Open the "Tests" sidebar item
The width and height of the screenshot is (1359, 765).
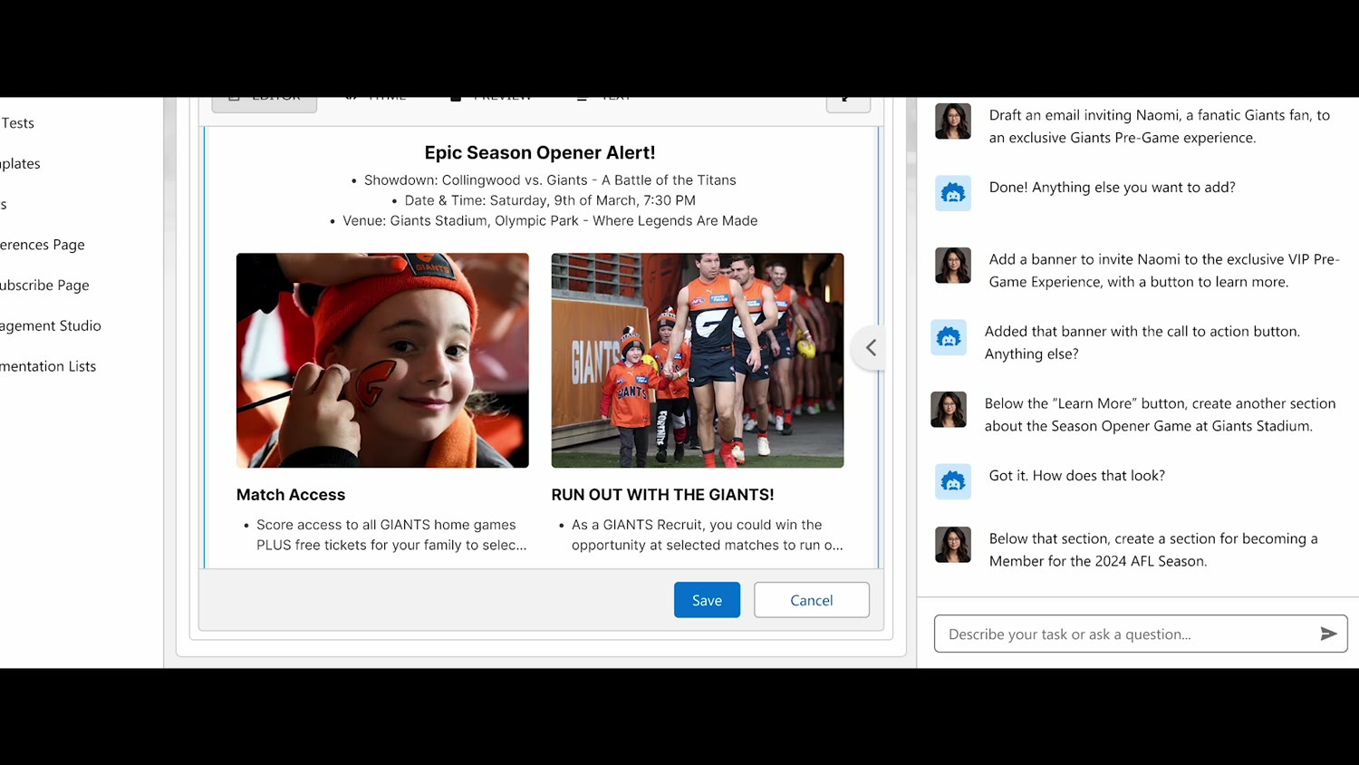point(17,123)
